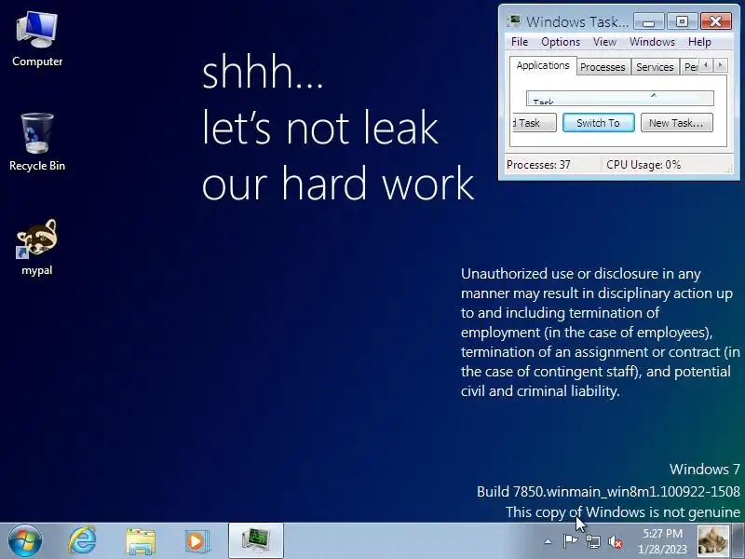Open the Options menu

561,42
